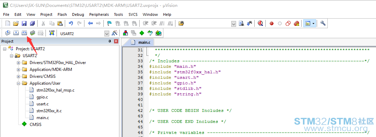Comment the selection with // icon
The image size is (376, 137).
click(x=162, y=23)
